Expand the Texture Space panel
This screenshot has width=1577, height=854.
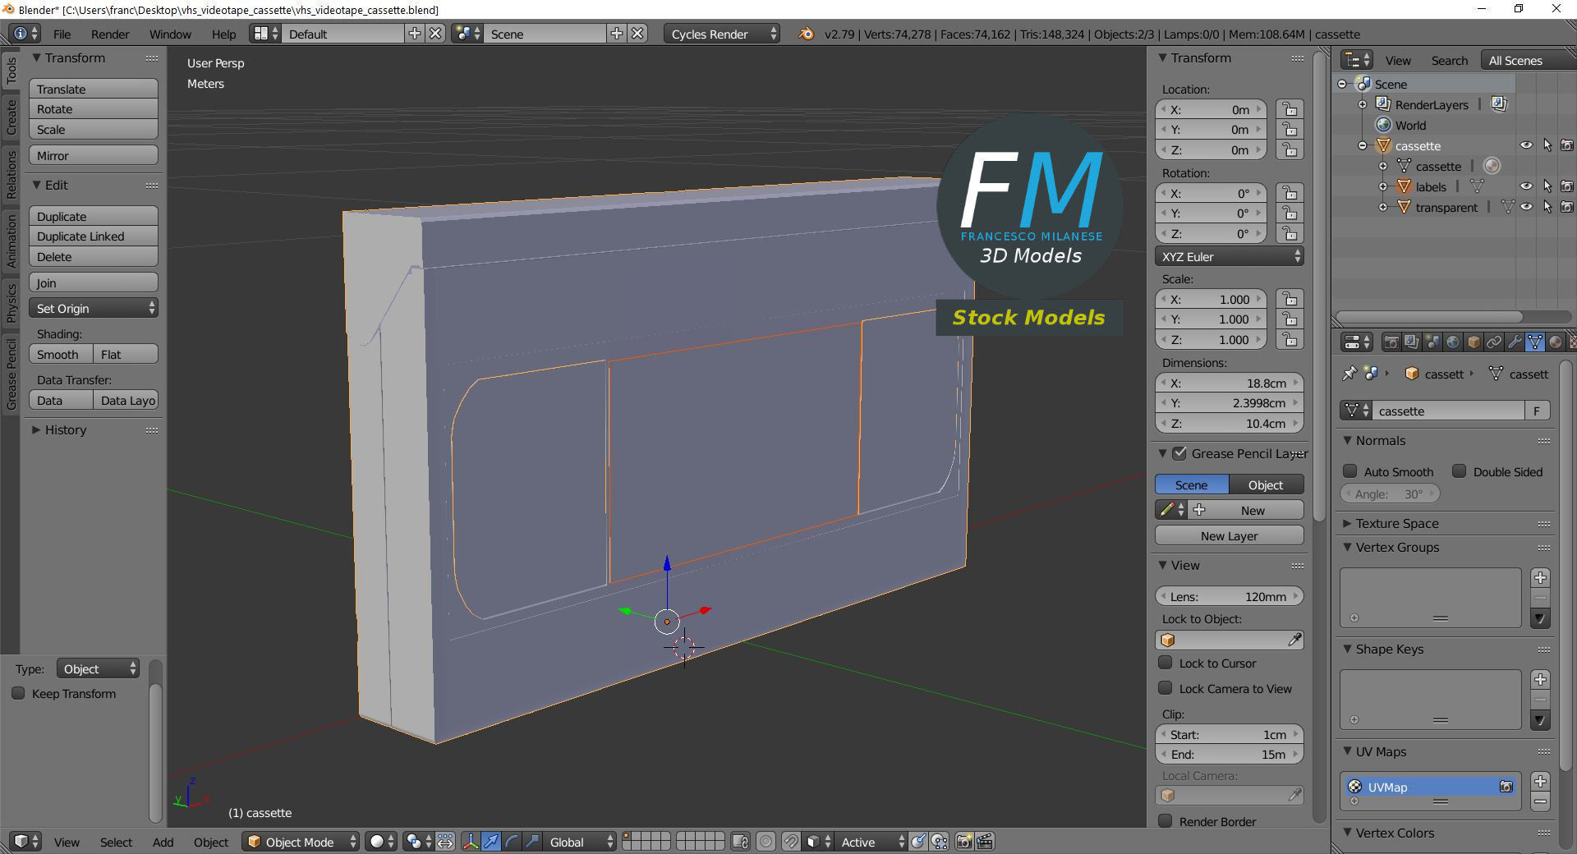point(1396,523)
